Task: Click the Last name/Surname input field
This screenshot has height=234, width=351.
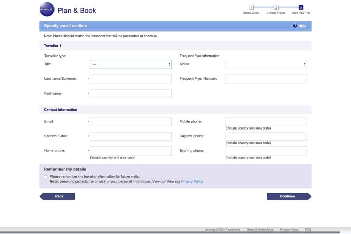Action: point(131,79)
